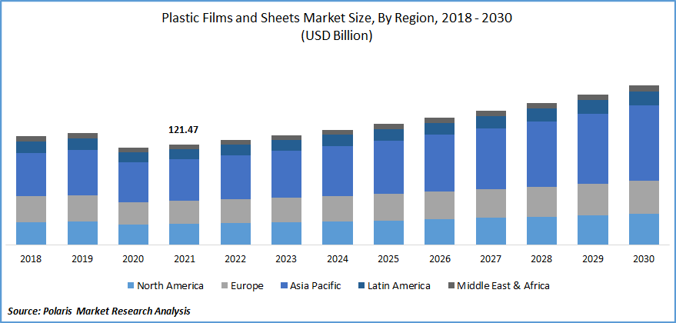676x323 pixels.
Task: Click the 121.47 data label above 2021
Action: tap(184, 129)
